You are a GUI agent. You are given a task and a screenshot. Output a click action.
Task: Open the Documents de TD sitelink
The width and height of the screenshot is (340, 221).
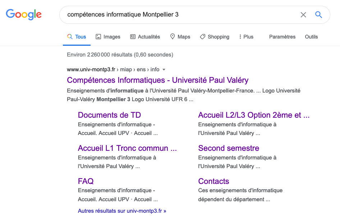point(110,115)
